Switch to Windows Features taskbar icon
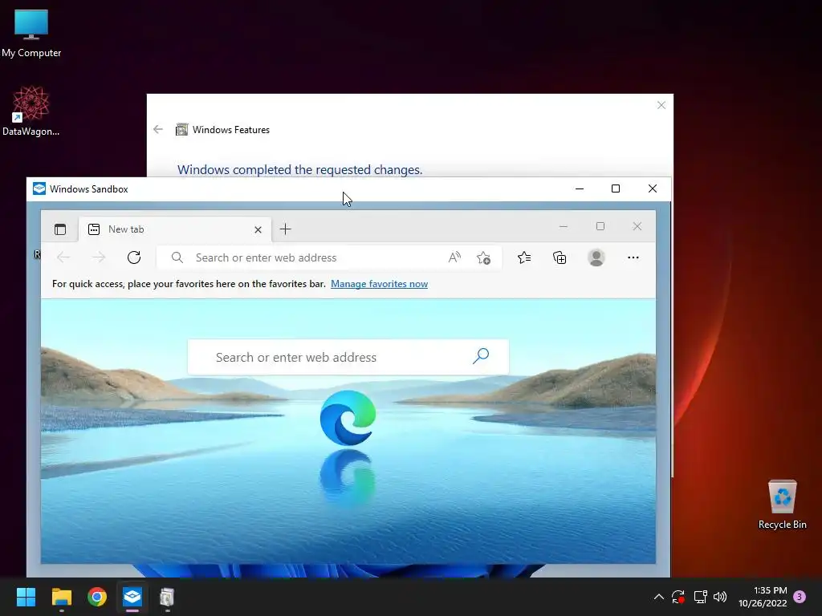The image size is (822, 616). coord(167,597)
